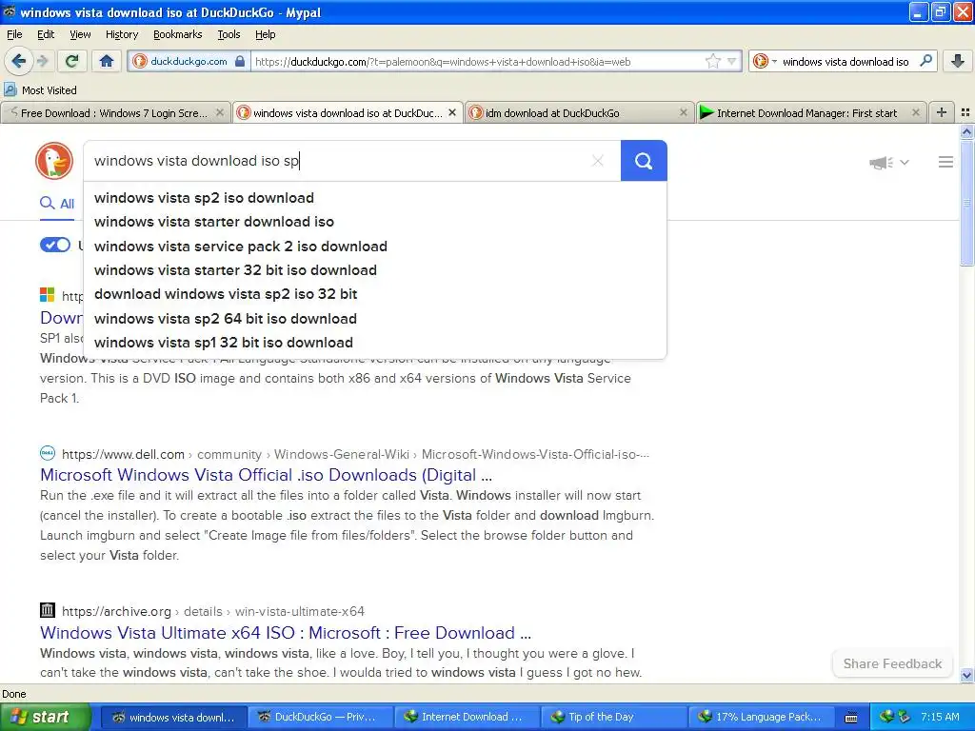Click the scrollbar up arrow

[966, 131]
